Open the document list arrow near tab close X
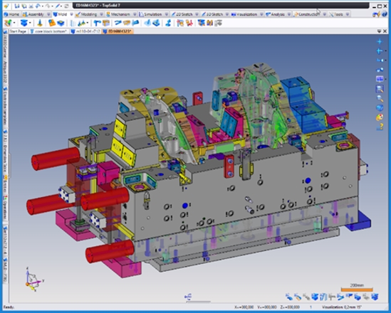Screen dimensions: 391x313 pyautogui.click(x=379, y=31)
